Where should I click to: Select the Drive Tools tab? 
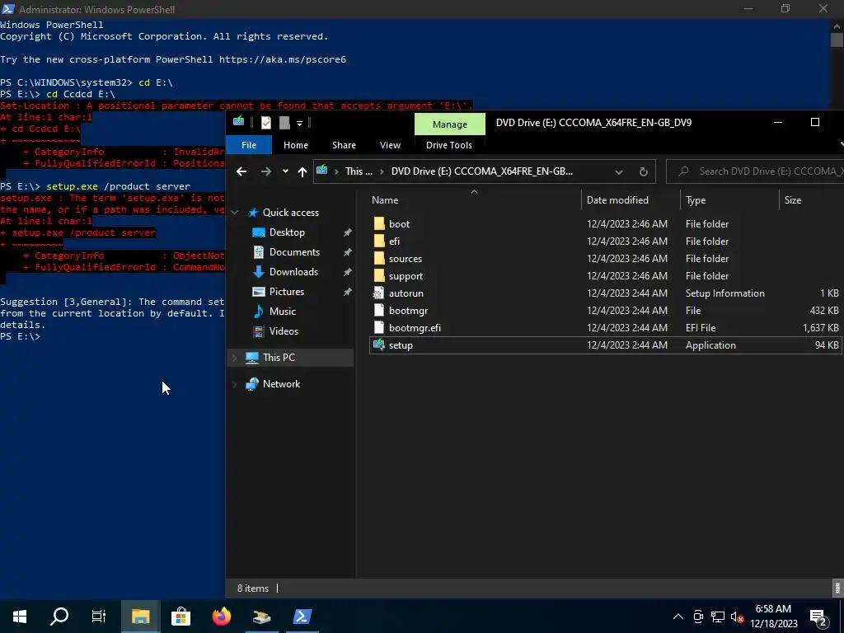click(x=449, y=145)
